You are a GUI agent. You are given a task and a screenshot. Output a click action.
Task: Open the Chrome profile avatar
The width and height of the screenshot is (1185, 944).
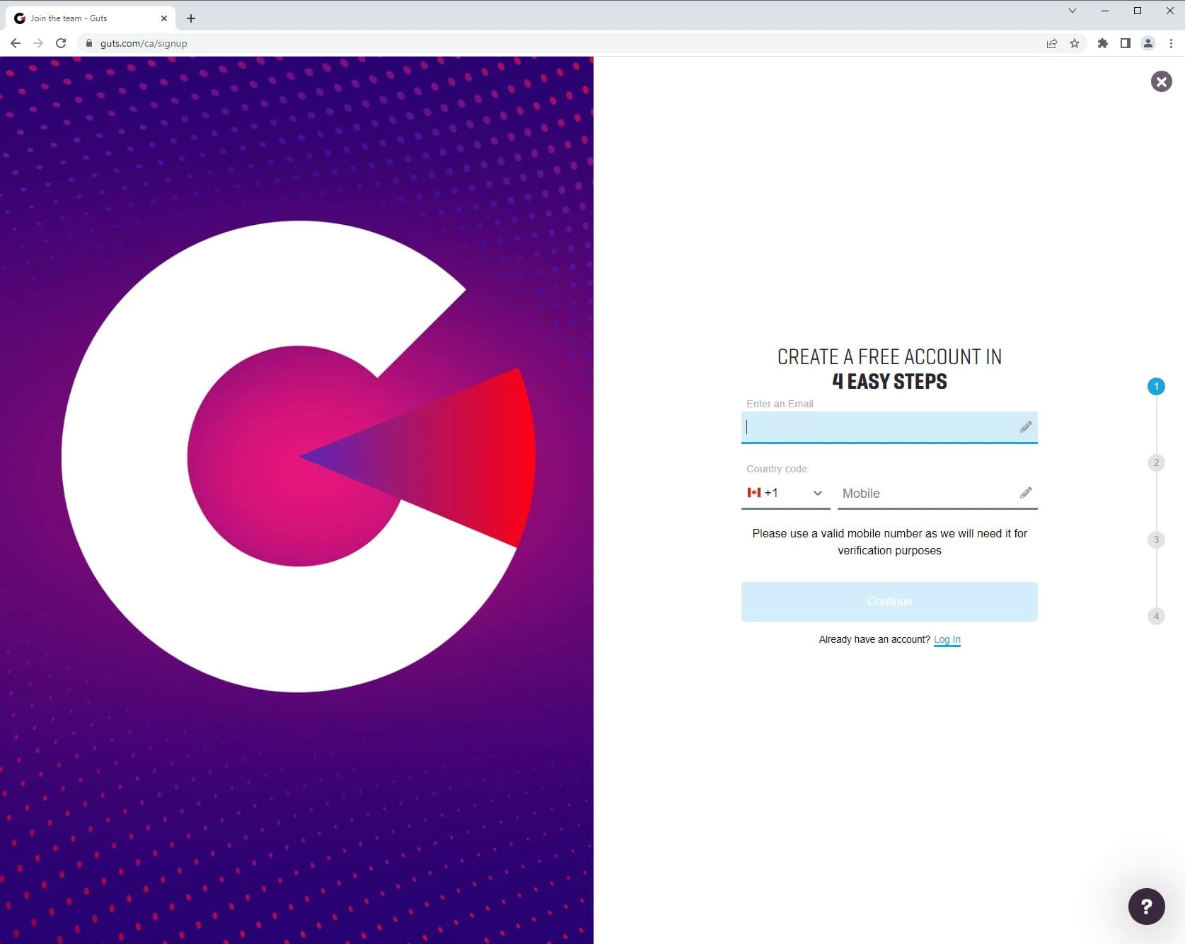coord(1148,43)
